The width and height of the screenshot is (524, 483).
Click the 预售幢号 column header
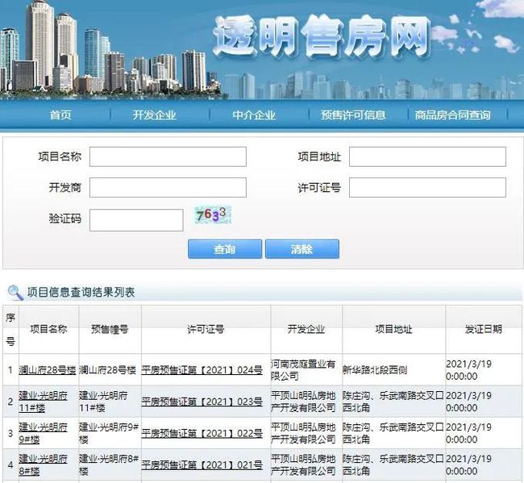(110, 329)
